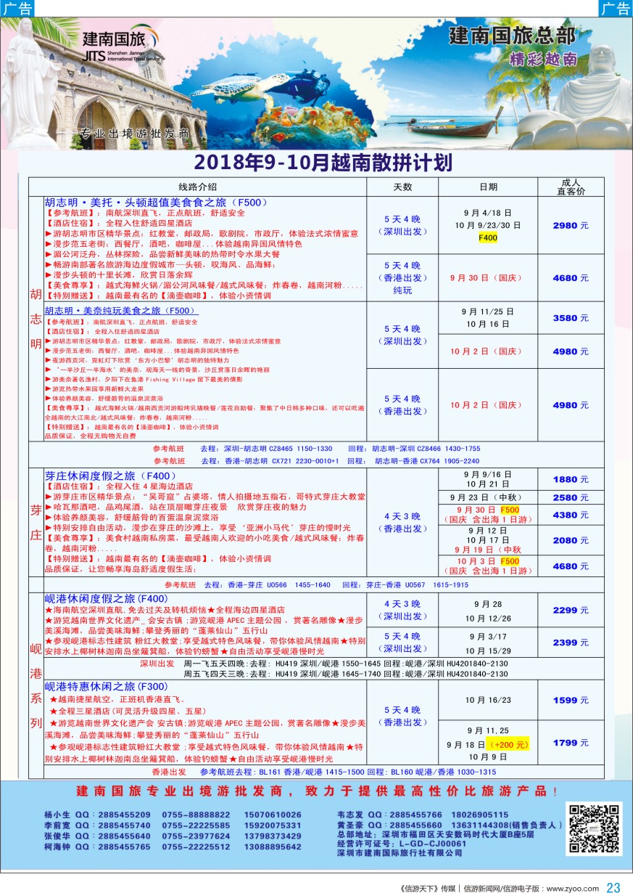The width and height of the screenshot is (633, 893).
Task: Click the 1880 元 price
Action: (570, 480)
